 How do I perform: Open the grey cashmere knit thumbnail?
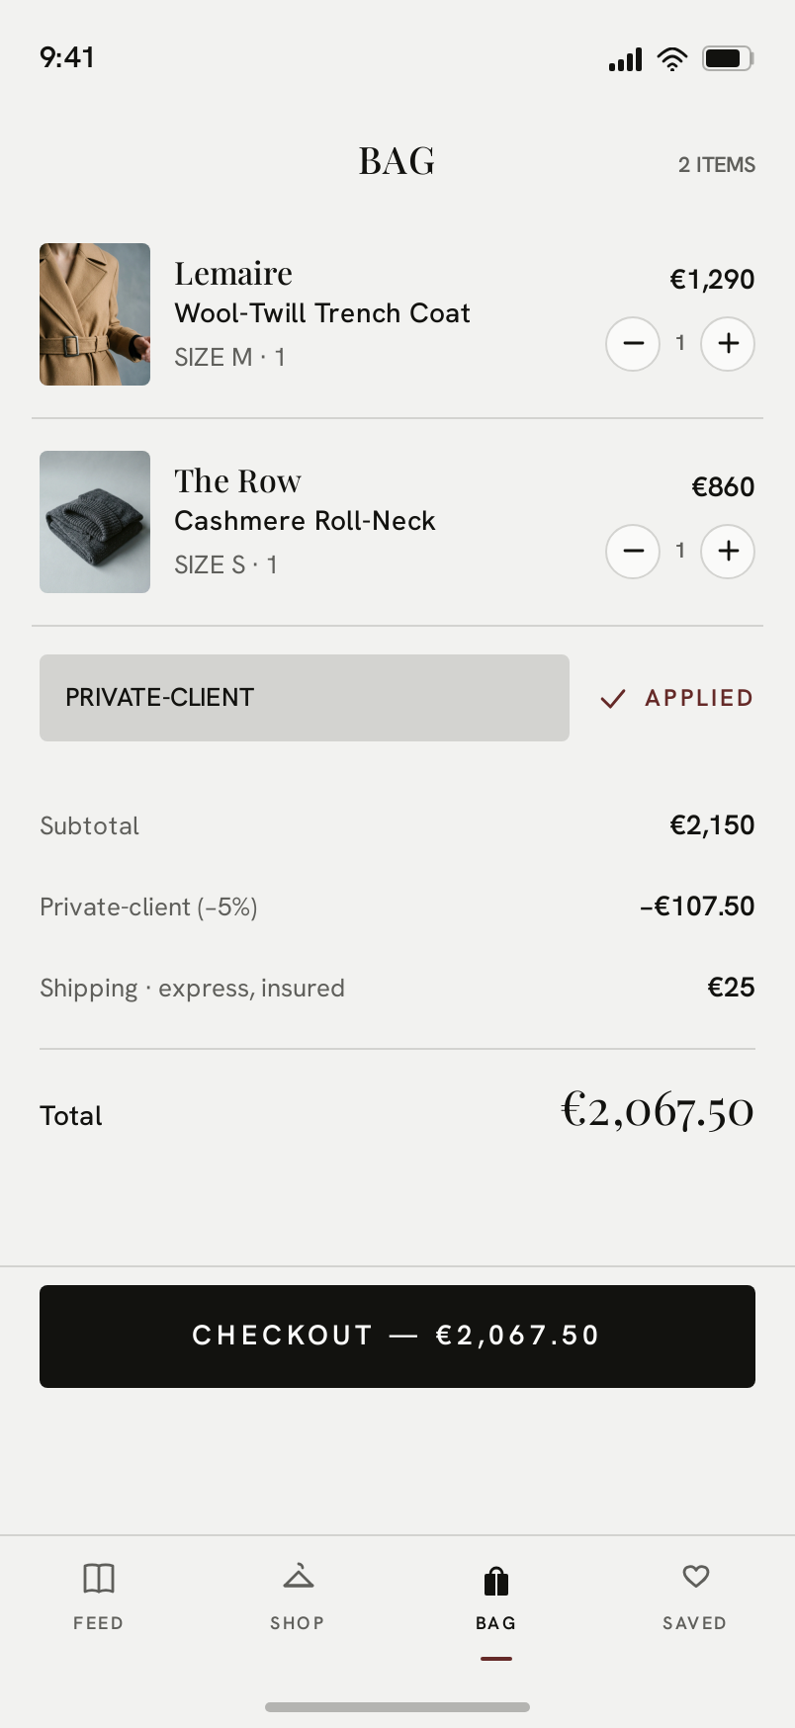coord(95,522)
